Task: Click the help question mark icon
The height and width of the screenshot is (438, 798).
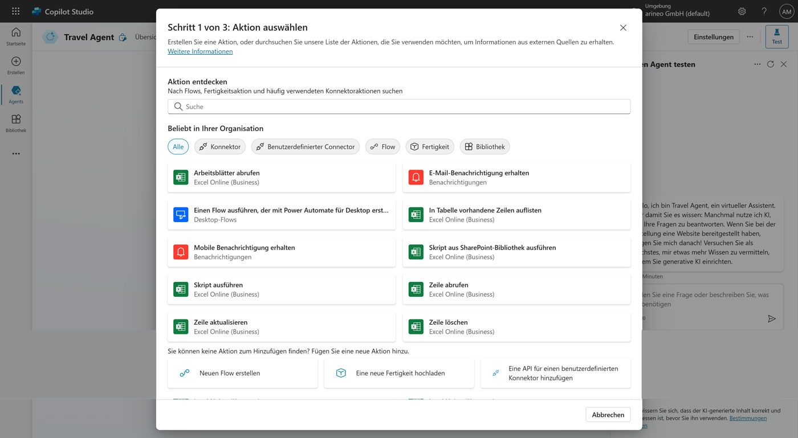Action: click(764, 11)
